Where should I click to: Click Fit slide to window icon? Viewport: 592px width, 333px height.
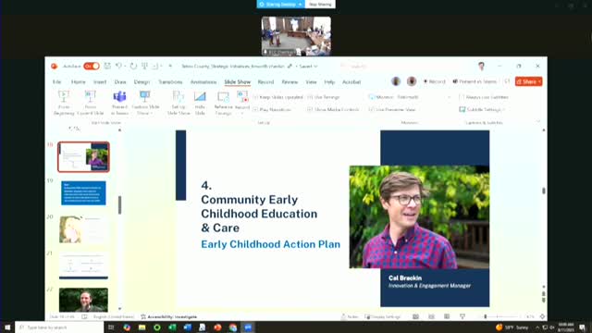[543, 316]
